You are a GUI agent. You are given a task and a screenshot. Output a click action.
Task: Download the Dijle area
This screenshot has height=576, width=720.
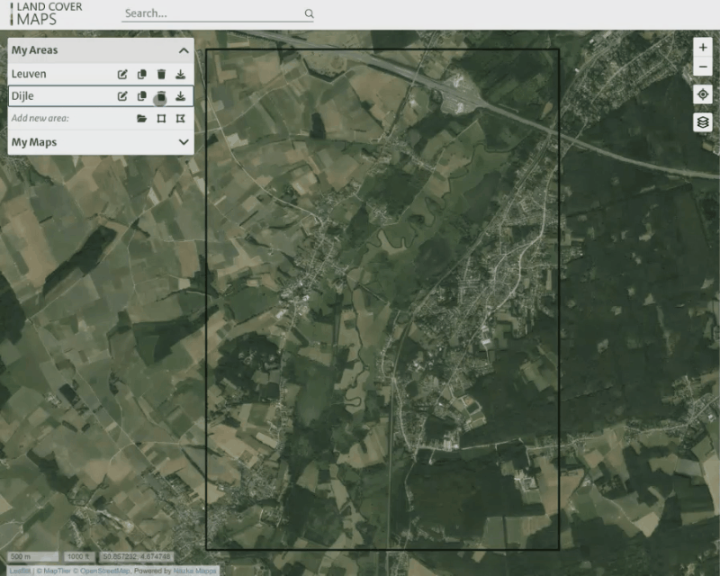point(180,96)
